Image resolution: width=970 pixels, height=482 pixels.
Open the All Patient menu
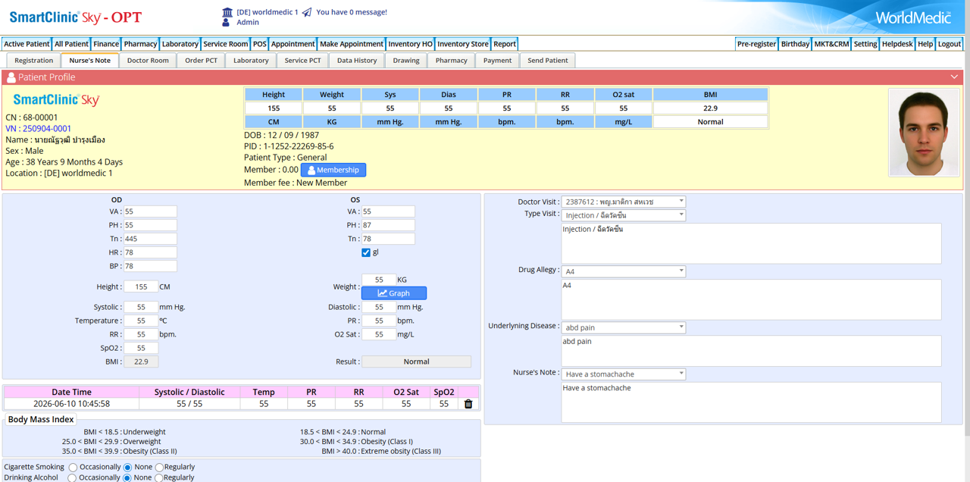click(71, 44)
